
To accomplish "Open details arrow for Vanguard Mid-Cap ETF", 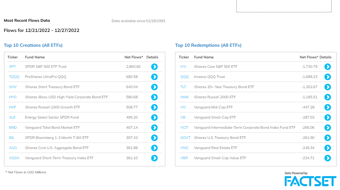I will 328,107.
